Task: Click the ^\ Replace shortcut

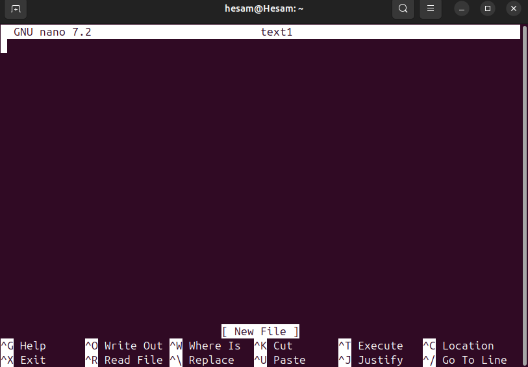Action: (202, 360)
